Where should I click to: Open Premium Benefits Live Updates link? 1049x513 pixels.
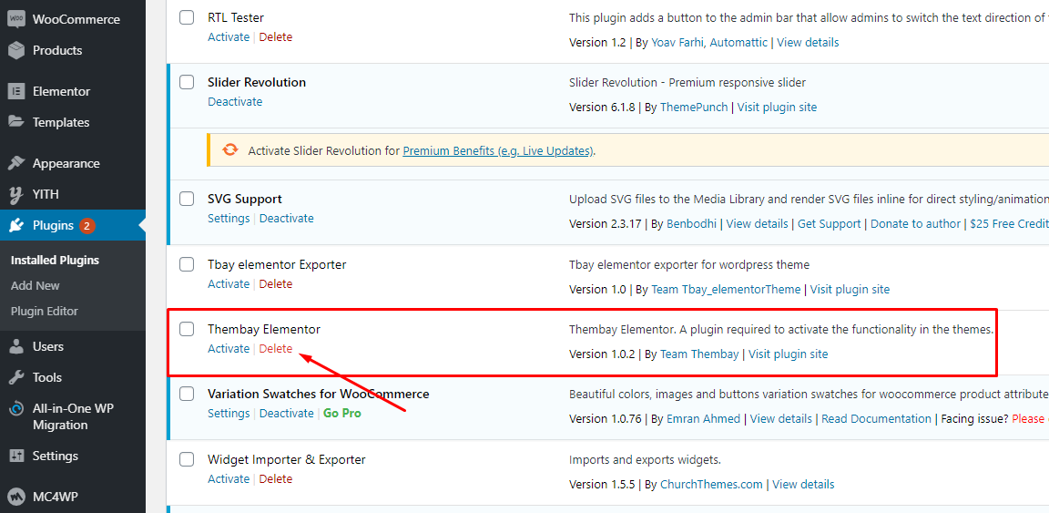pos(498,150)
